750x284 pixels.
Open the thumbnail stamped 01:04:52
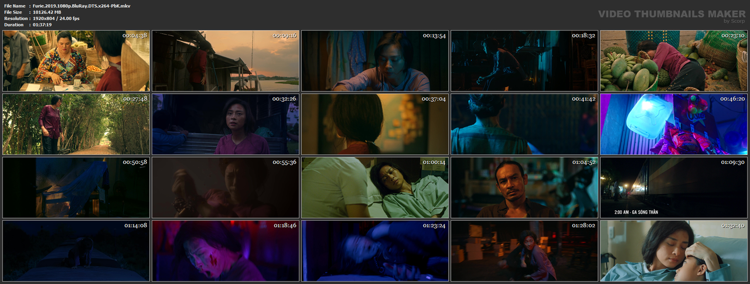click(x=524, y=187)
